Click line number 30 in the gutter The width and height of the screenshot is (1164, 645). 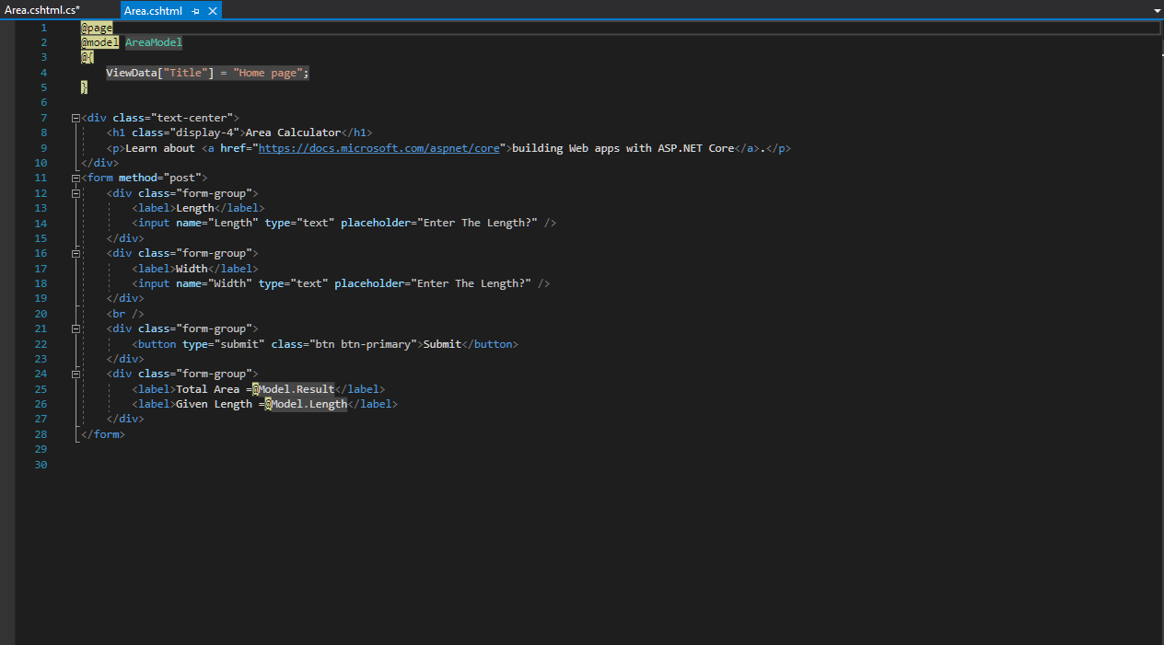41,465
